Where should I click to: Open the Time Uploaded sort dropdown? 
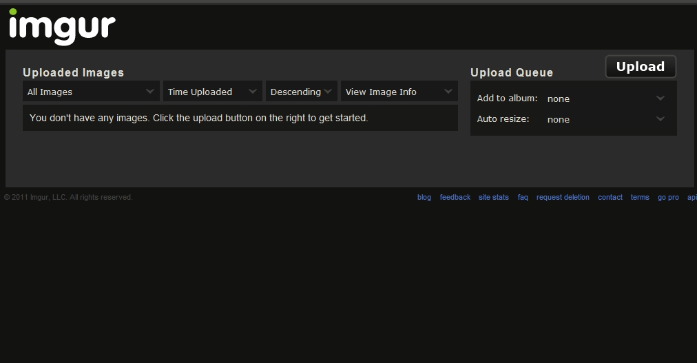point(213,92)
